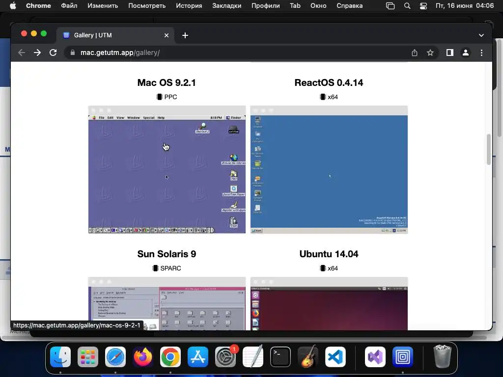Viewport: 503px width, 377px height.
Task: Reload the gallery page
Action: coord(53,53)
